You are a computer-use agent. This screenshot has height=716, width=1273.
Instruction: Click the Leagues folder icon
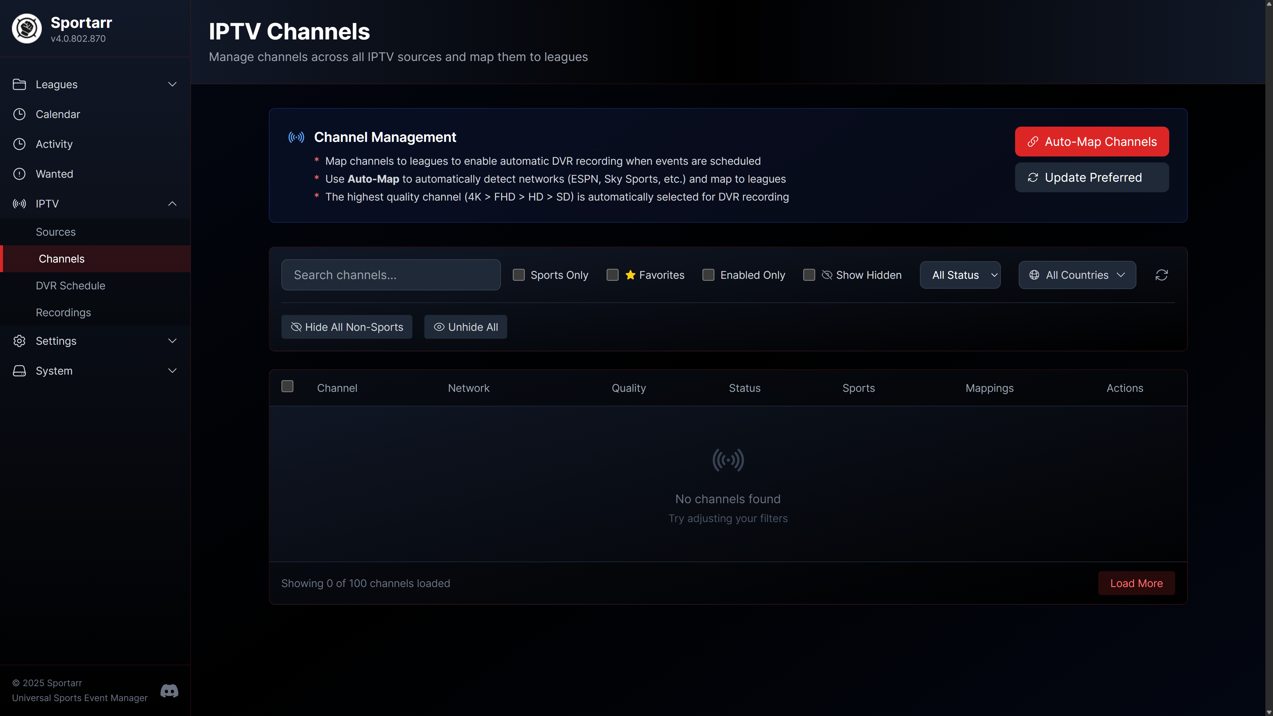[x=19, y=85]
